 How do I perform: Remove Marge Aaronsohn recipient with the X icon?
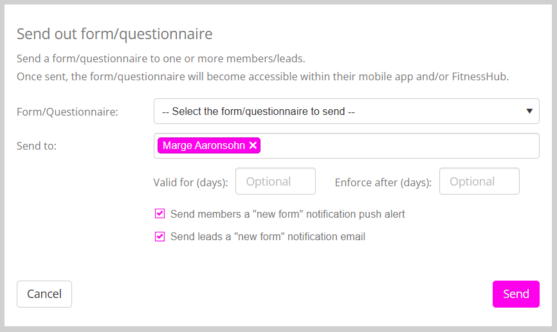253,146
